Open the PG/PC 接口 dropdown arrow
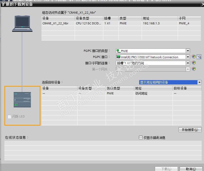The width and height of the screenshot is (204, 171). (188, 57)
